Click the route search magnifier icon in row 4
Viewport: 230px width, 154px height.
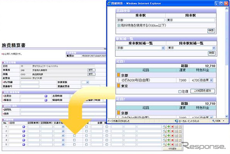[165, 140]
